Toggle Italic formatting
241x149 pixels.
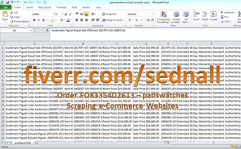coord(39,20)
